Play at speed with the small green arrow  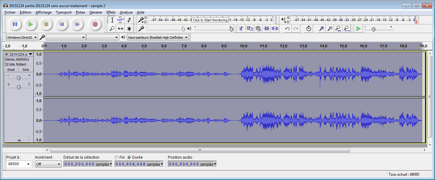tap(359, 28)
